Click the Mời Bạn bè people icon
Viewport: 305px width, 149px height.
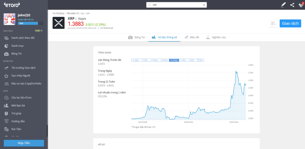pyautogui.click(x=6, y=105)
